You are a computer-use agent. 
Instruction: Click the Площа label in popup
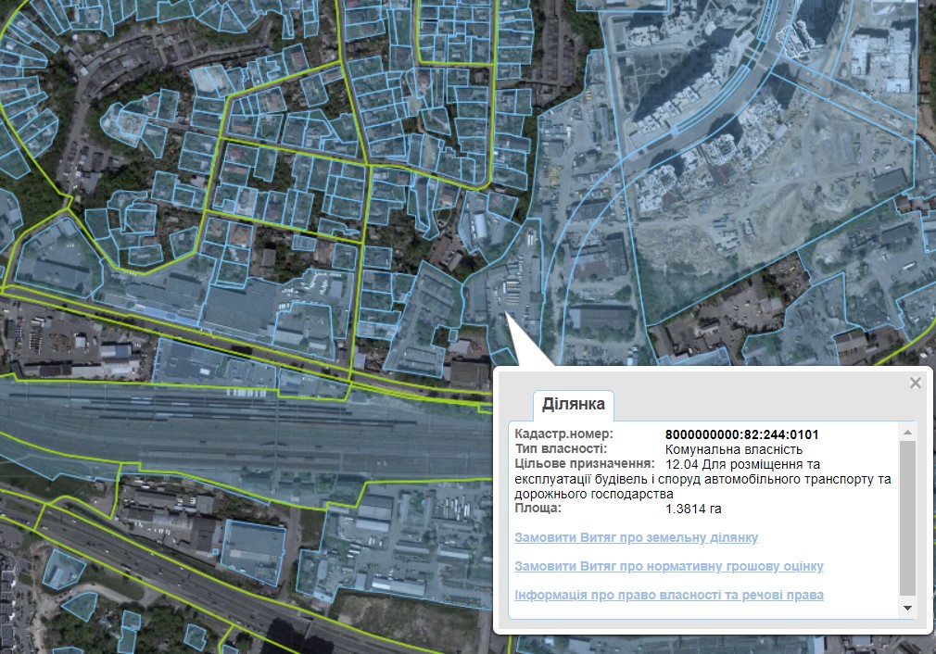[x=538, y=509]
